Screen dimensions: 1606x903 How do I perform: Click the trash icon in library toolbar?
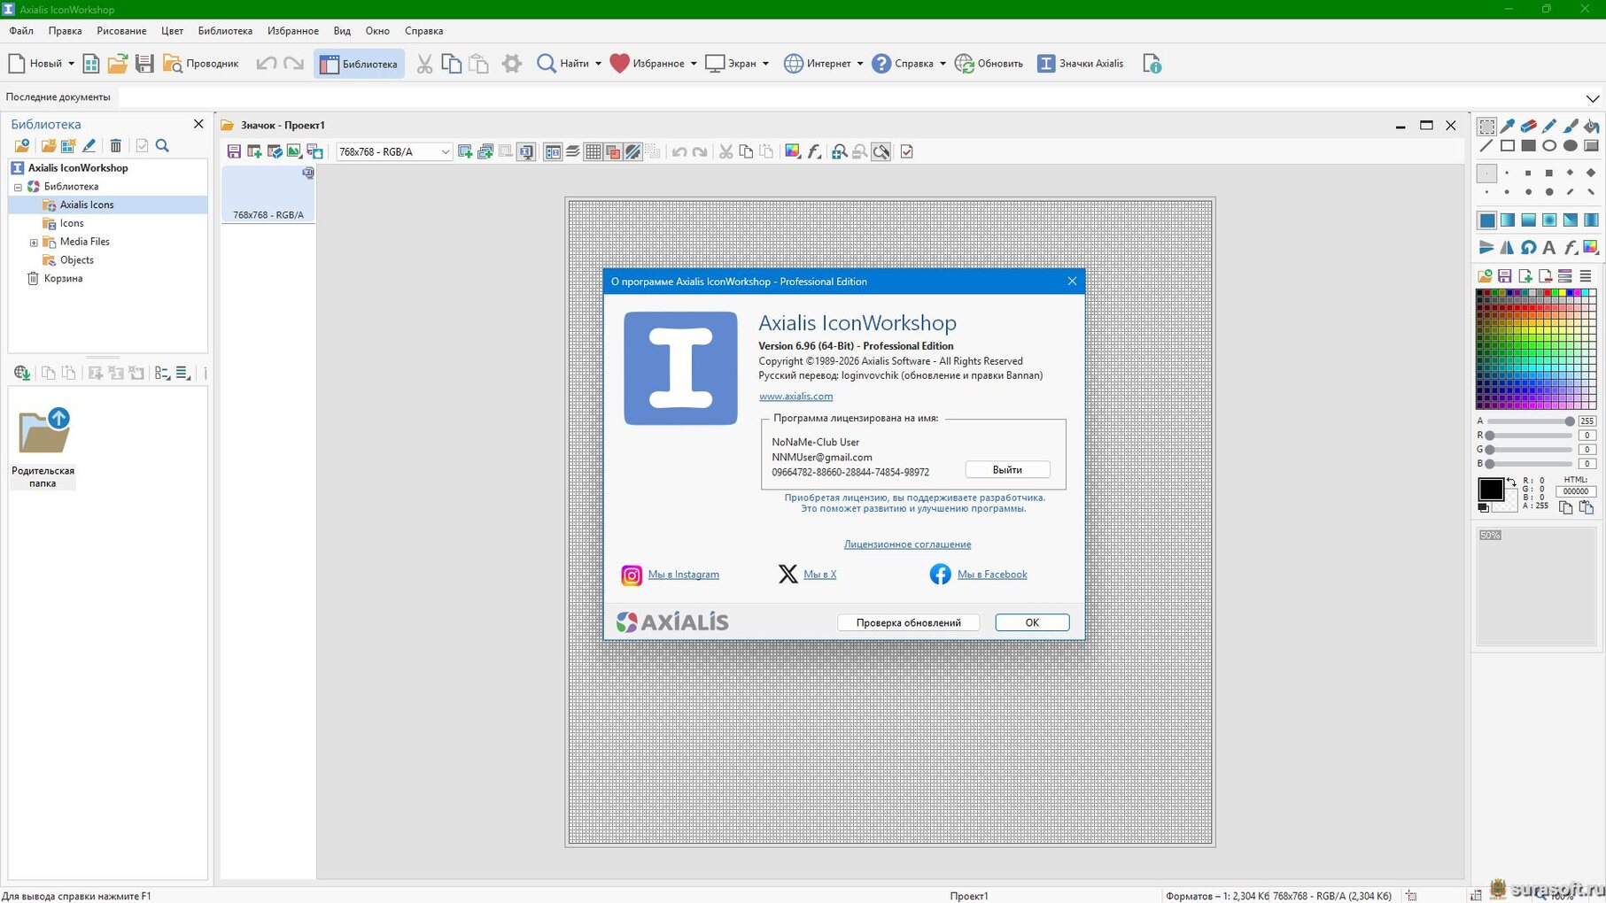tap(115, 146)
